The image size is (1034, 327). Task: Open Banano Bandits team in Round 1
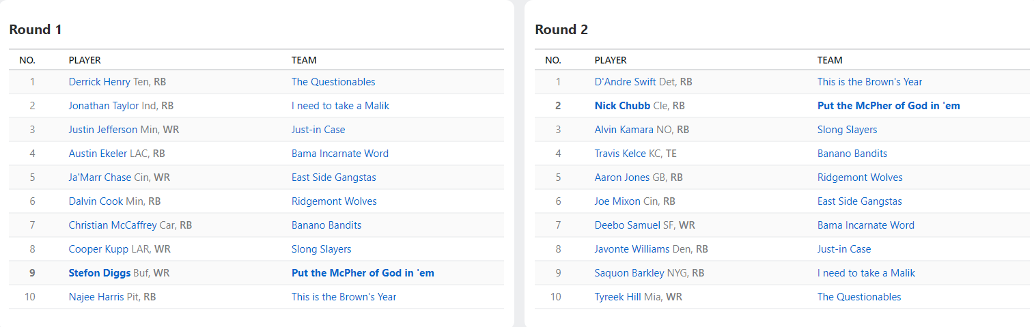pos(326,225)
